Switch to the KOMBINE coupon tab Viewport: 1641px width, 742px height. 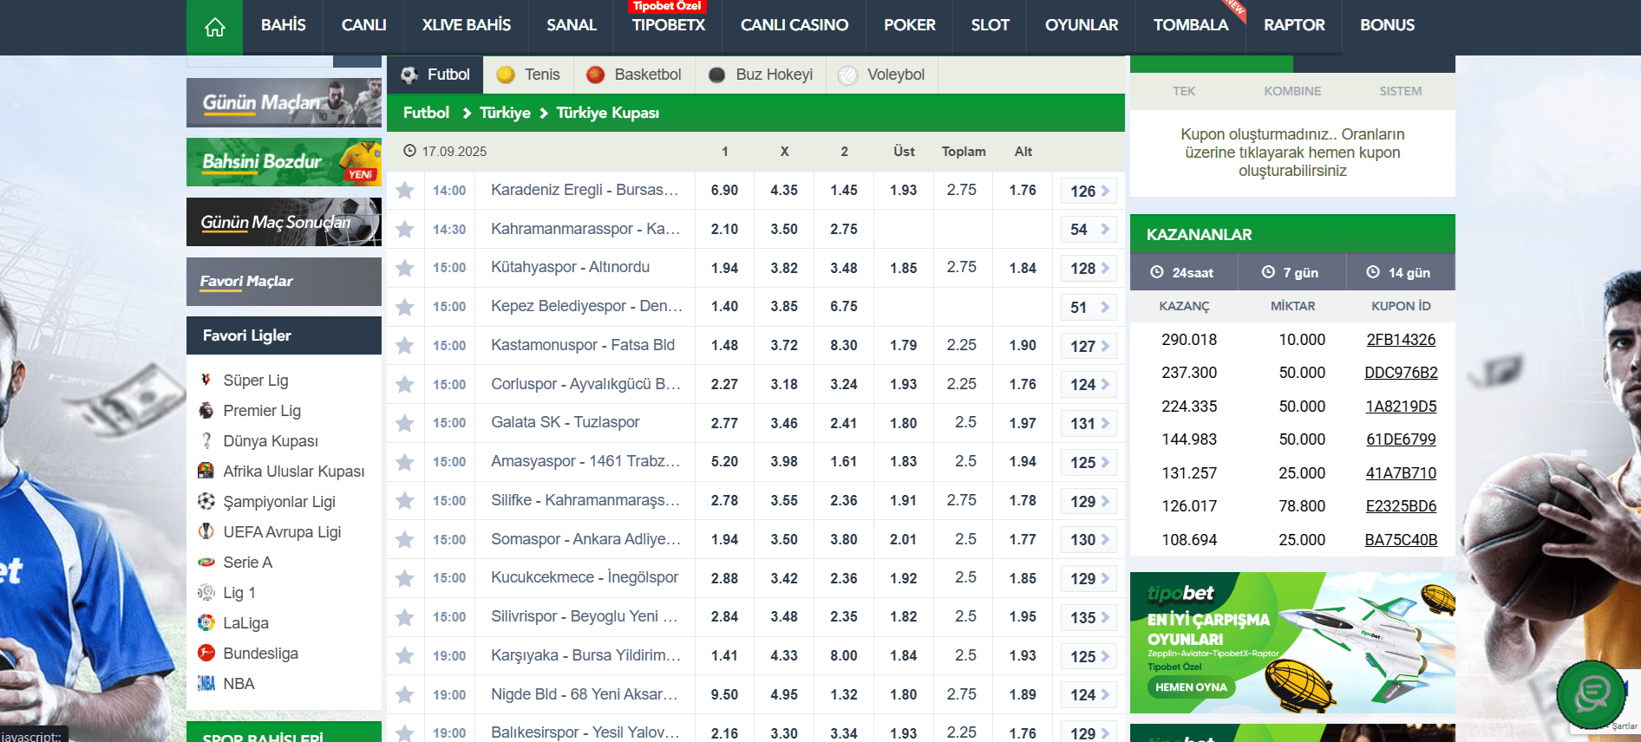point(1291,91)
